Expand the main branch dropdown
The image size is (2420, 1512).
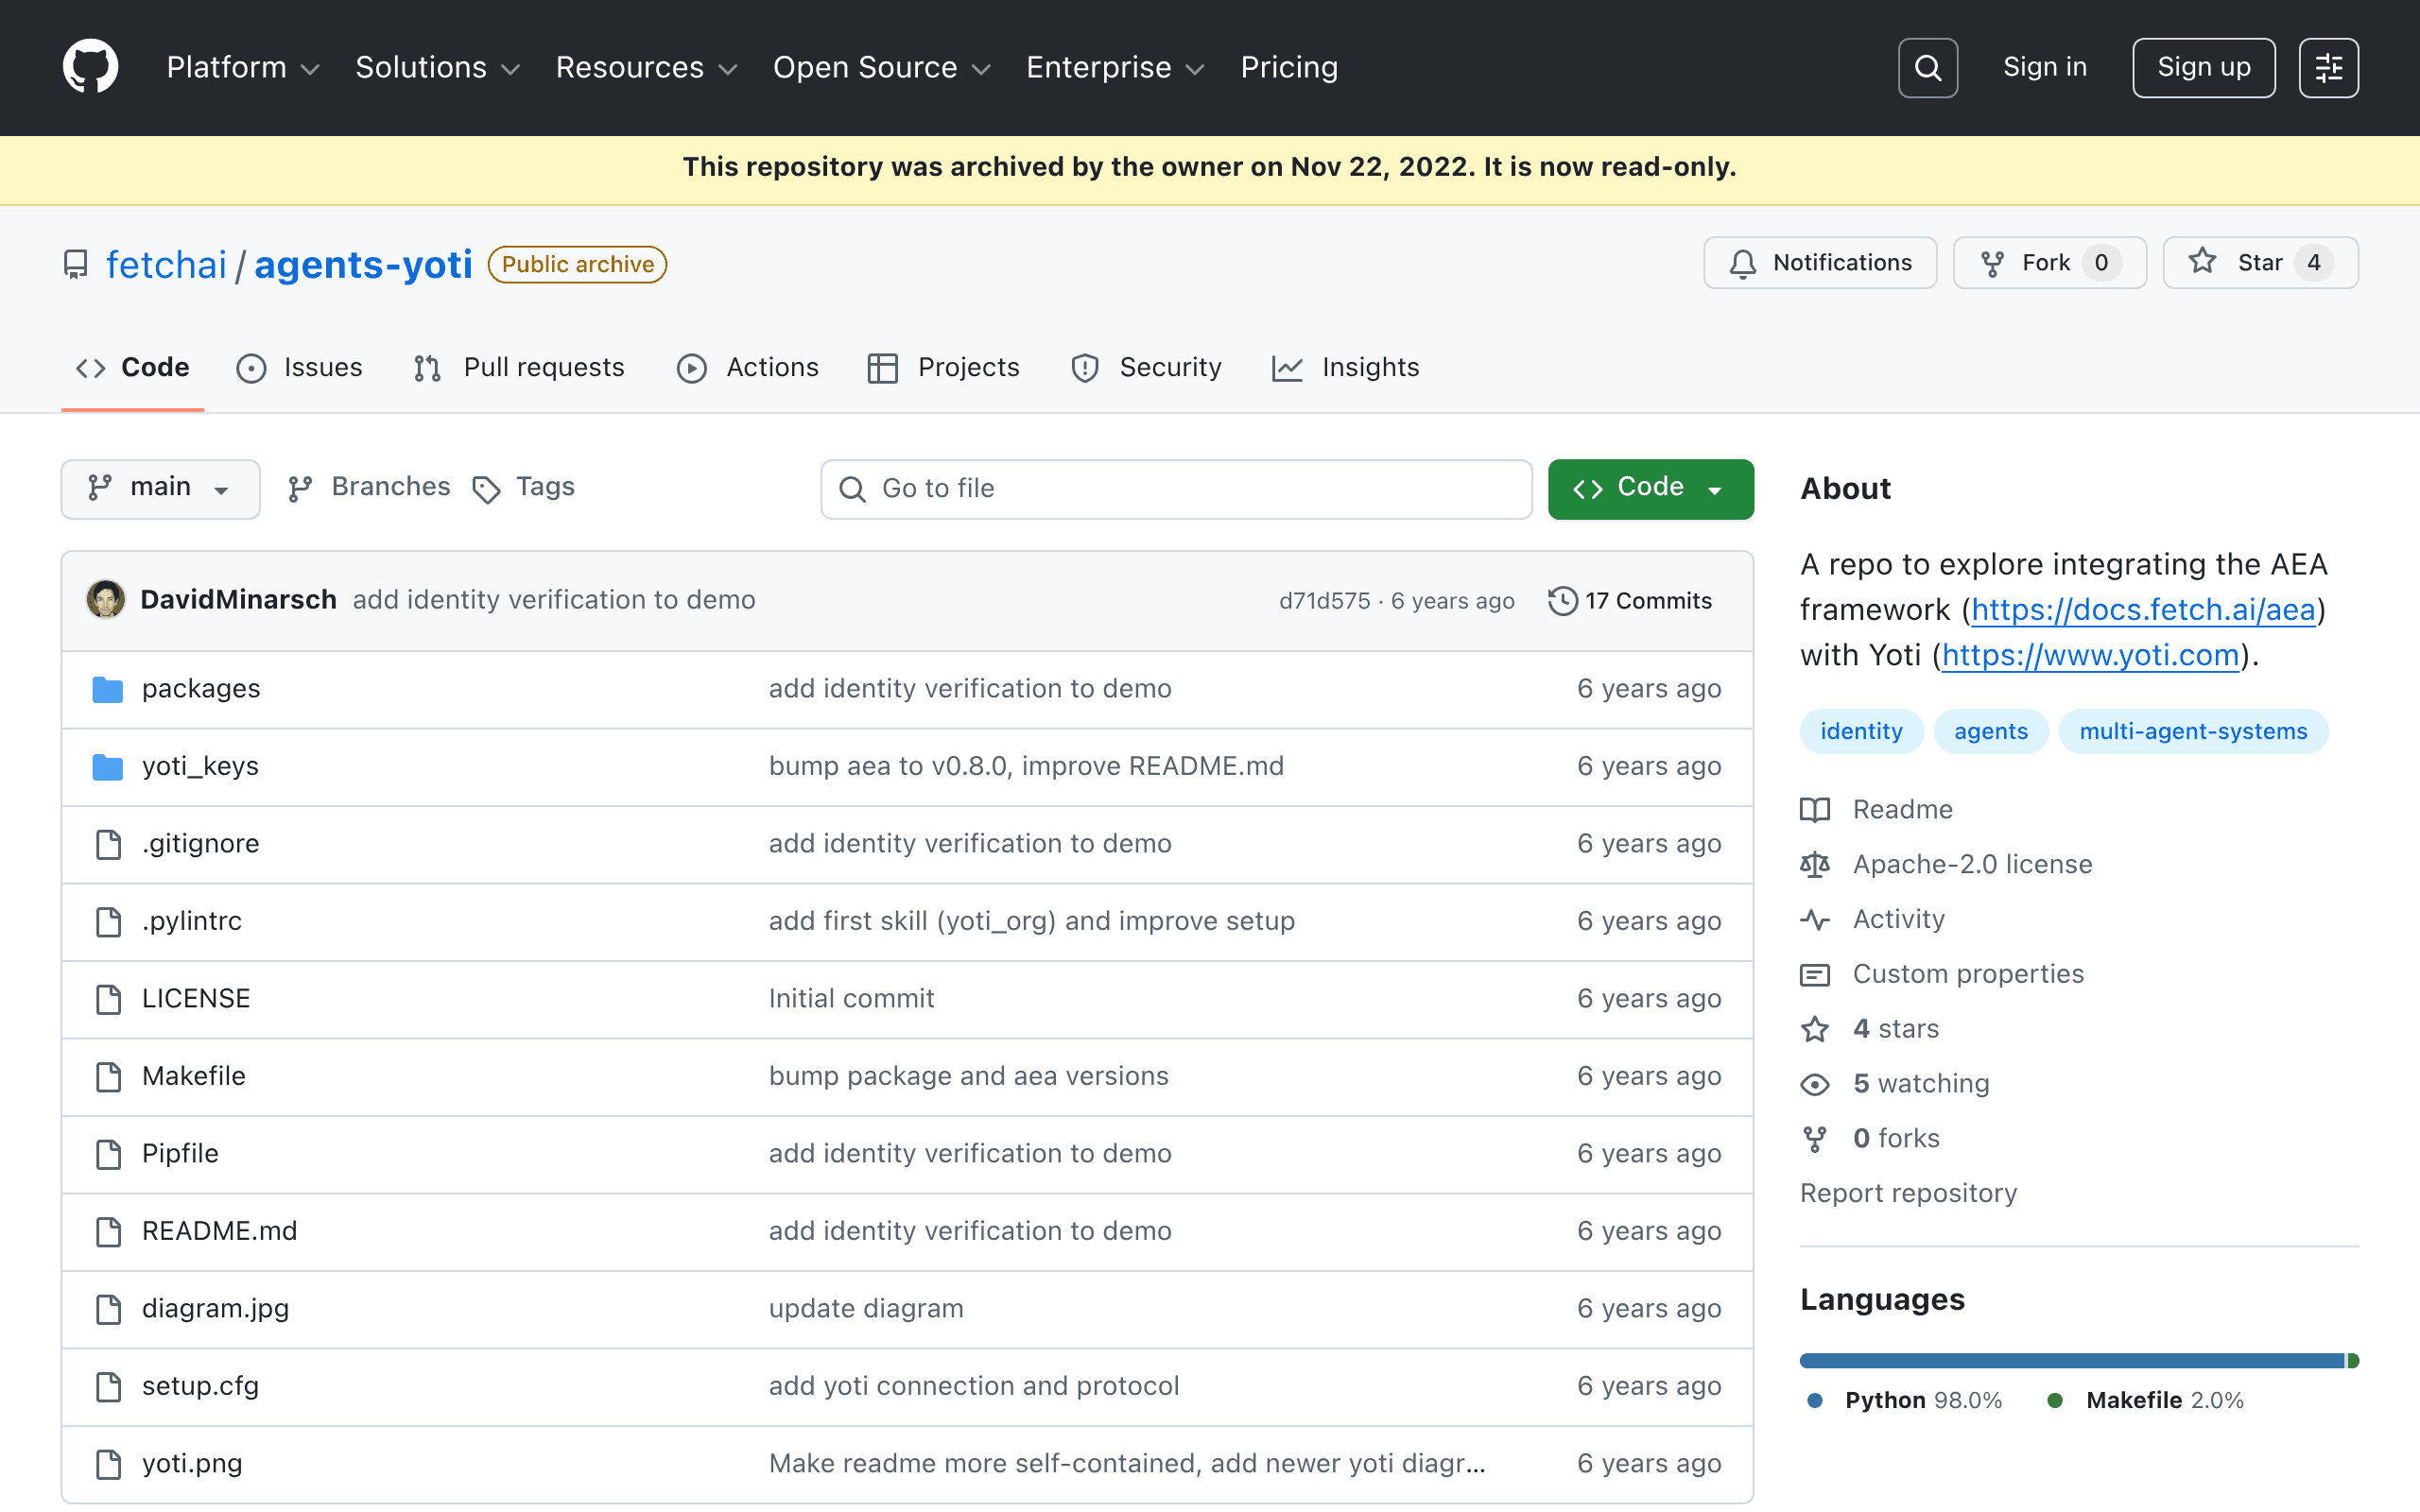[x=160, y=488]
